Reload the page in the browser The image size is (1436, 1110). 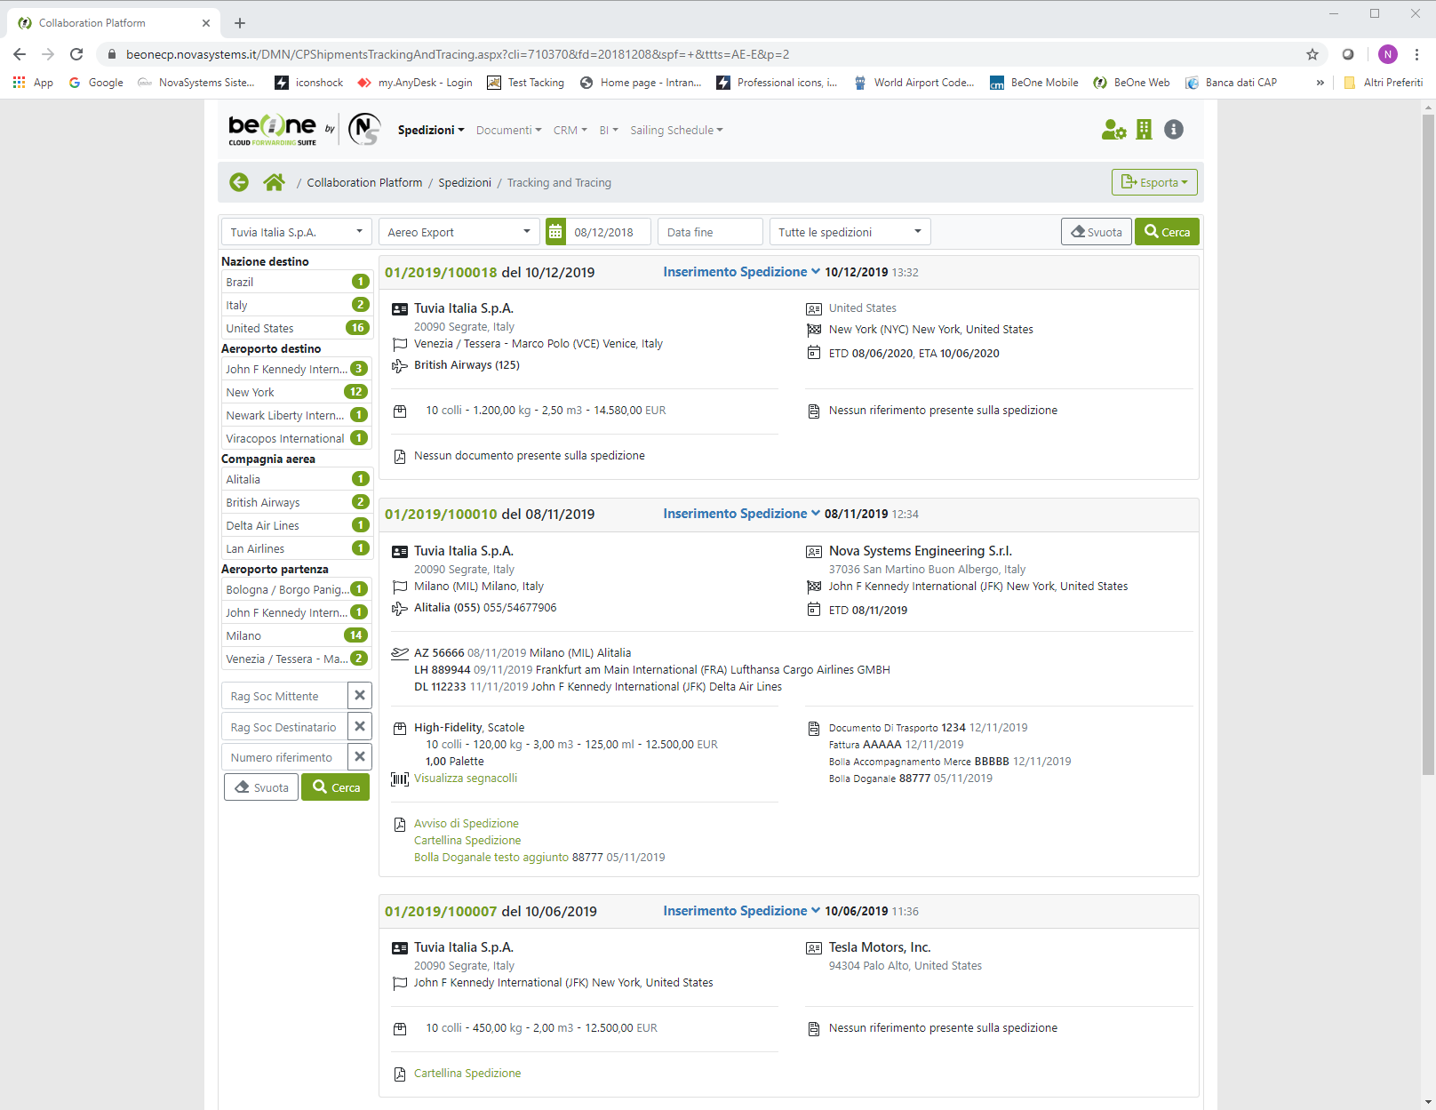(x=76, y=54)
